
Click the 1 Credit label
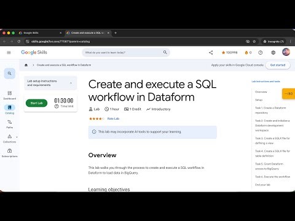(133, 109)
